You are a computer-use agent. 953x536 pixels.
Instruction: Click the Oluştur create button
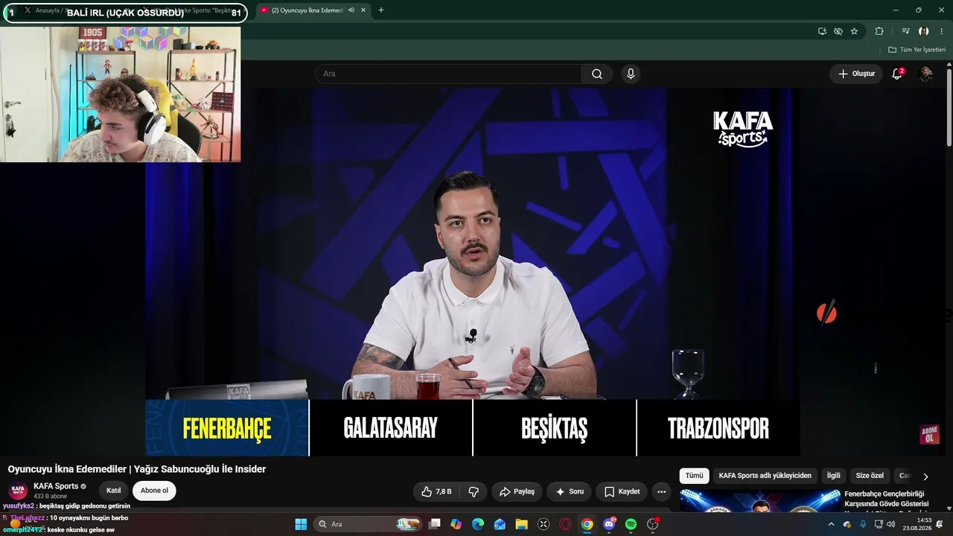coord(856,74)
